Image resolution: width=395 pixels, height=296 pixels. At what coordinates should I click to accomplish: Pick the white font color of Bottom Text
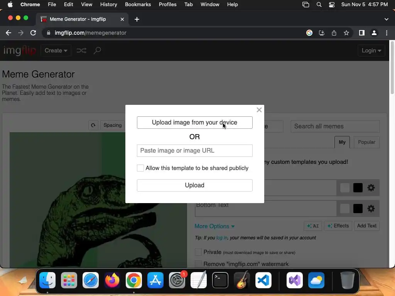pyautogui.click(x=344, y=209)
